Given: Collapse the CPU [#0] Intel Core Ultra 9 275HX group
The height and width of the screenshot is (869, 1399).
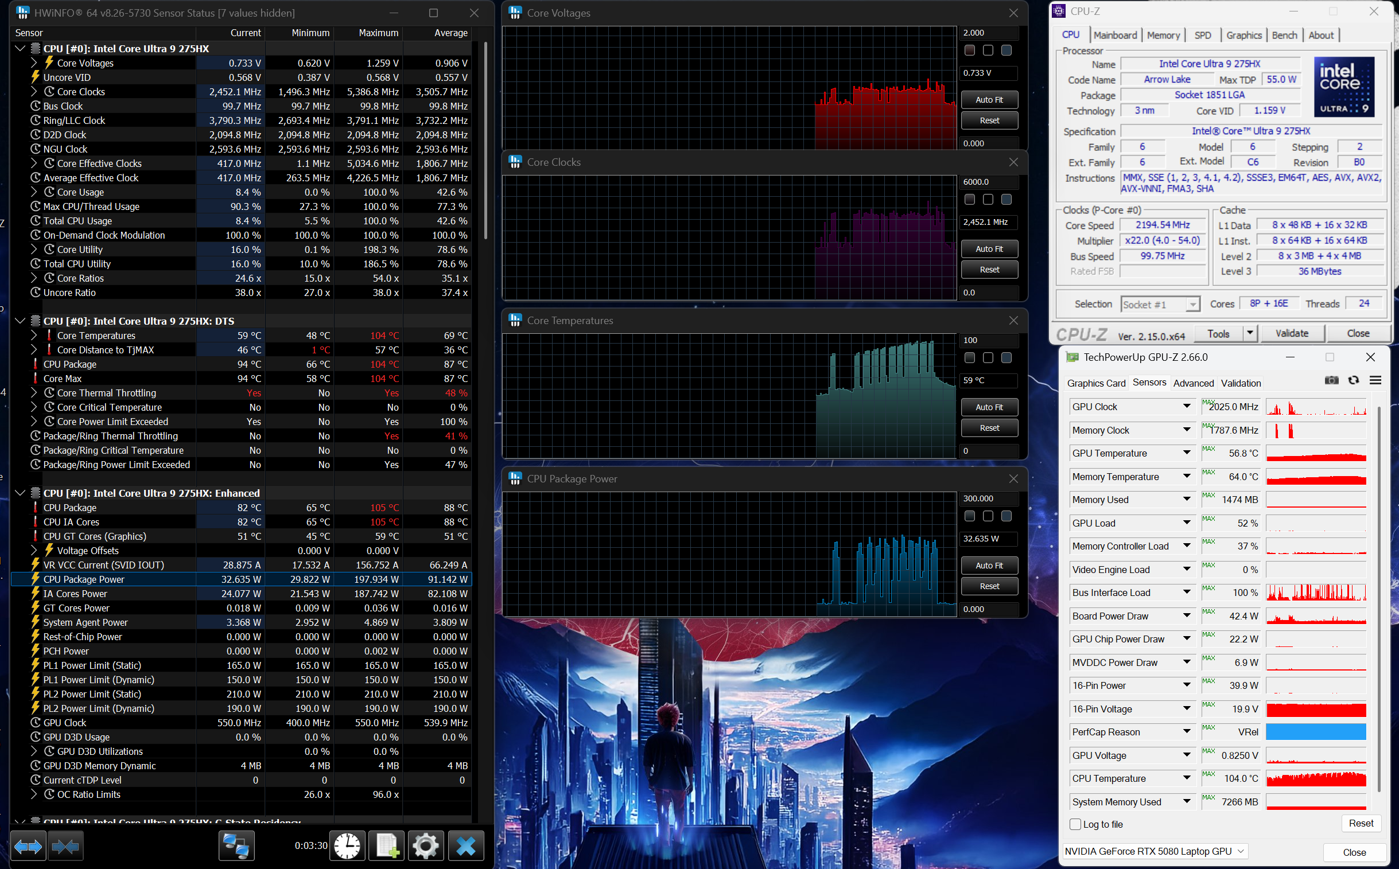Looking at the screenshot, I should [20, 48].
